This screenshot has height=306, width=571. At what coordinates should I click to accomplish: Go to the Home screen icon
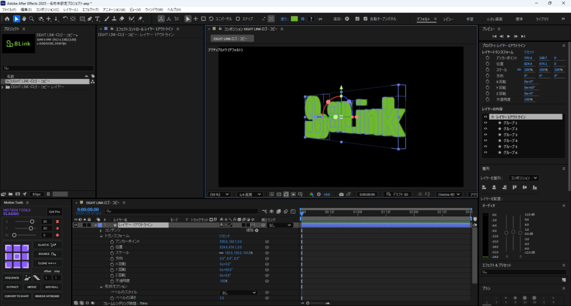[x=7, y=19]
